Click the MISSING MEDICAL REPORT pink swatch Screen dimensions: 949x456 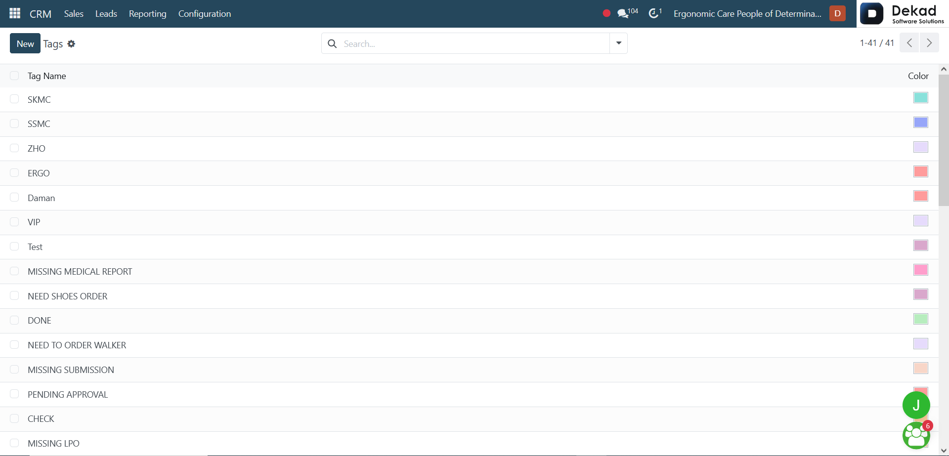[x=921, y=270]
